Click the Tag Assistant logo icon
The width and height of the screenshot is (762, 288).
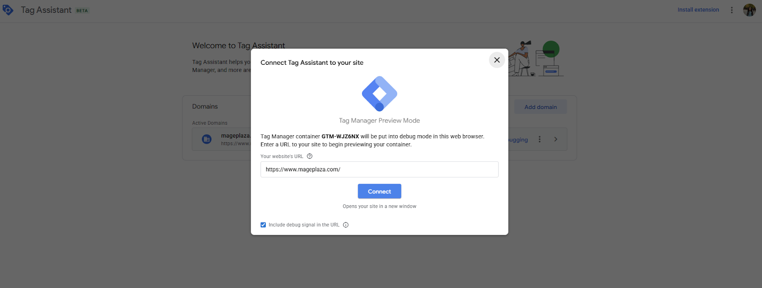8,10
